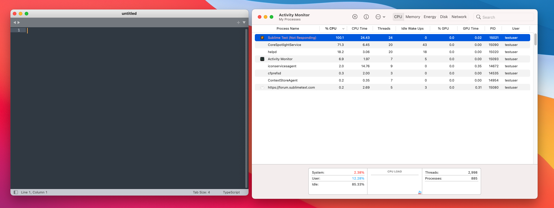Click the Sublime editor vertical scrollbar
The image size is (554, 208).
[x=246, y=108]
